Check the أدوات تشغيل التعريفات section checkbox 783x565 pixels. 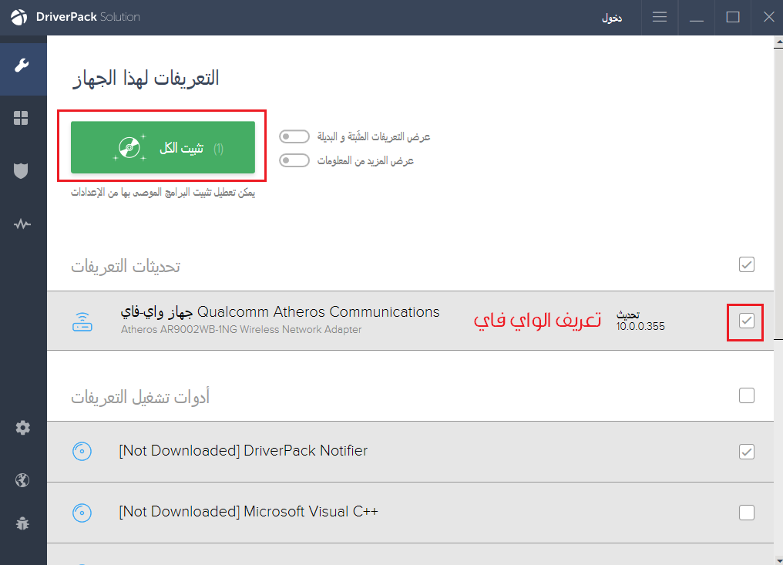pyautogui.click(x=747, y=395)
